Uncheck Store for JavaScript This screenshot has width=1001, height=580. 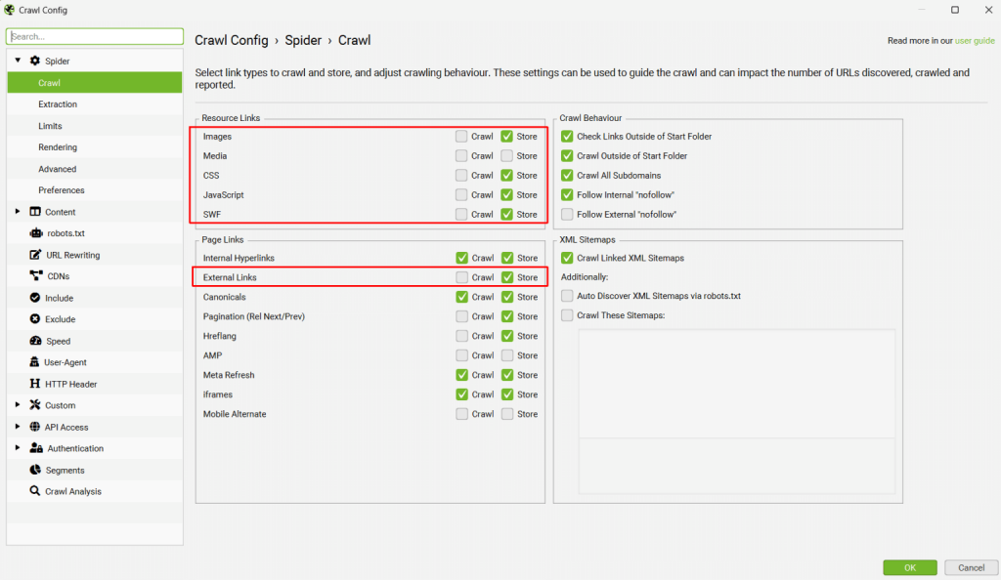(x=507, y=195)
